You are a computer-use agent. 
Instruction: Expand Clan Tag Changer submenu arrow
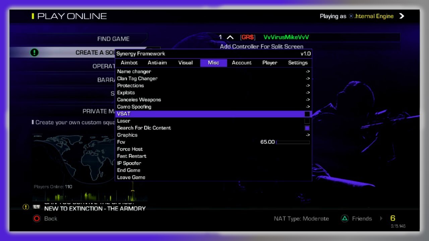[x=308, y=78]
